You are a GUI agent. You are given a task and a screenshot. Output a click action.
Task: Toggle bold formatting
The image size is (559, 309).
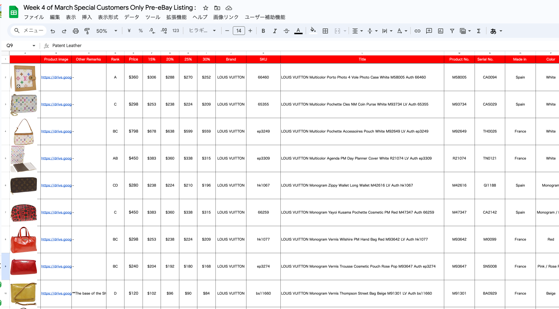263,31
